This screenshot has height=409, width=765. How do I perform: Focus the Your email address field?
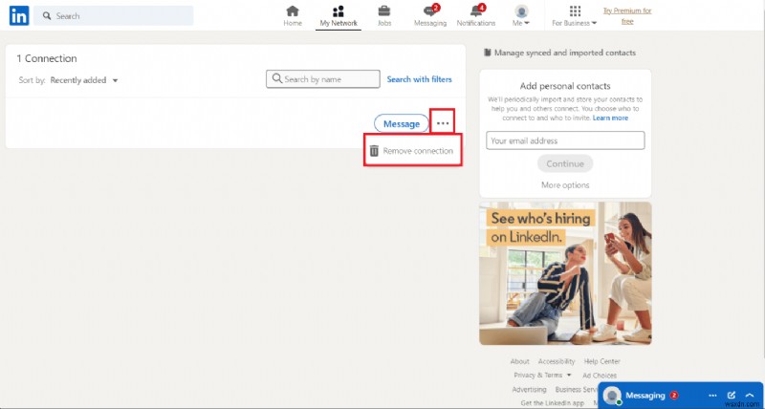click(x=565, y=140)
